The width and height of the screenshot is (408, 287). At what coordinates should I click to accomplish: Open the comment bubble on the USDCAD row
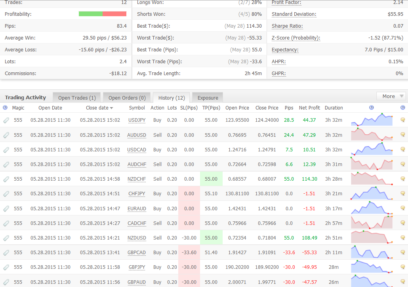coord(402,149)
